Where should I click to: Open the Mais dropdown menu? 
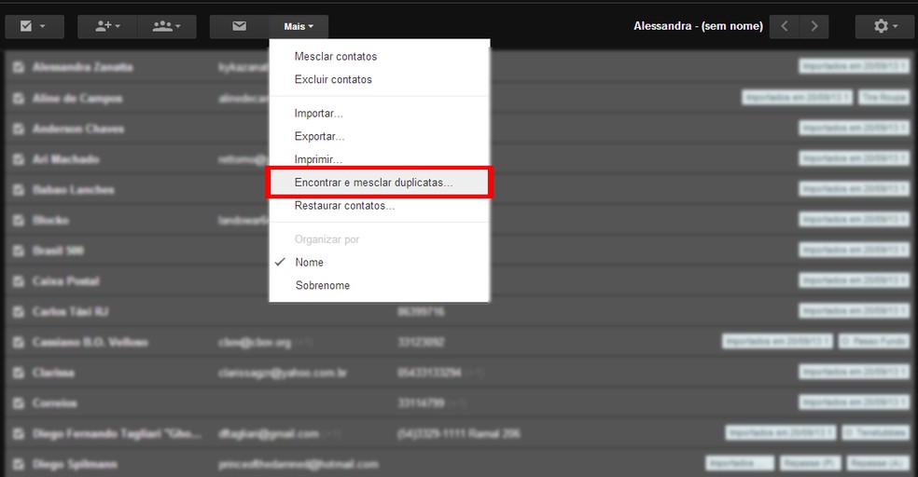pos(299,26)
